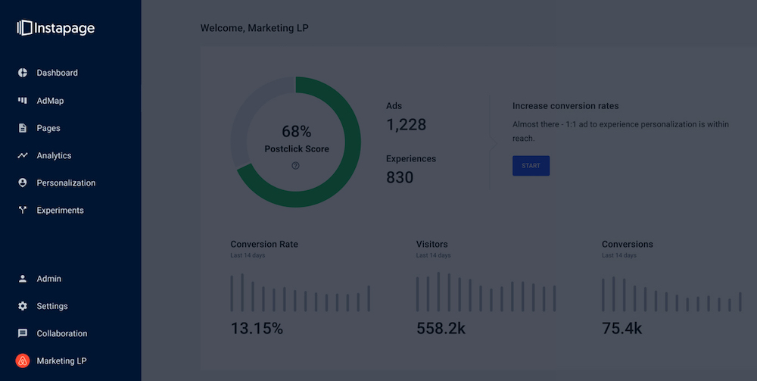Screen dimensions: 757x381
Task: Select Collaboration in the sidebar
Action: click(62, 333)
